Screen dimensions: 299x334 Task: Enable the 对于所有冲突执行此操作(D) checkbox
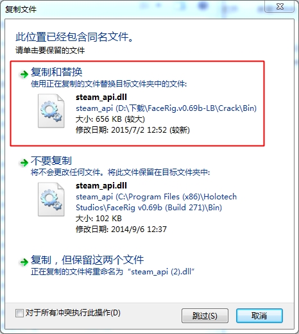point(19,313)
